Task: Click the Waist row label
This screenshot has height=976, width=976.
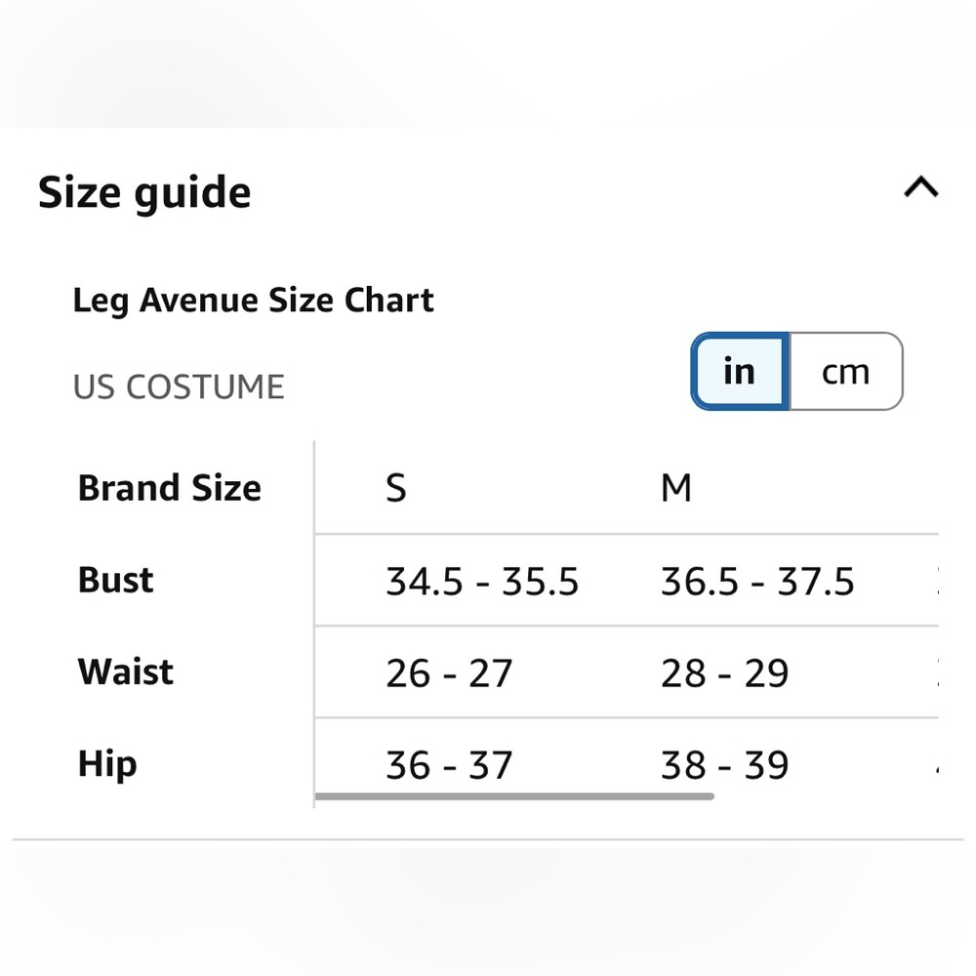Action: tap(126, 671)
